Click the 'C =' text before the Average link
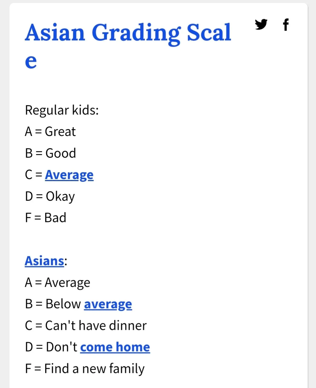This screenshot has width=316, height=388. [33, 175]
